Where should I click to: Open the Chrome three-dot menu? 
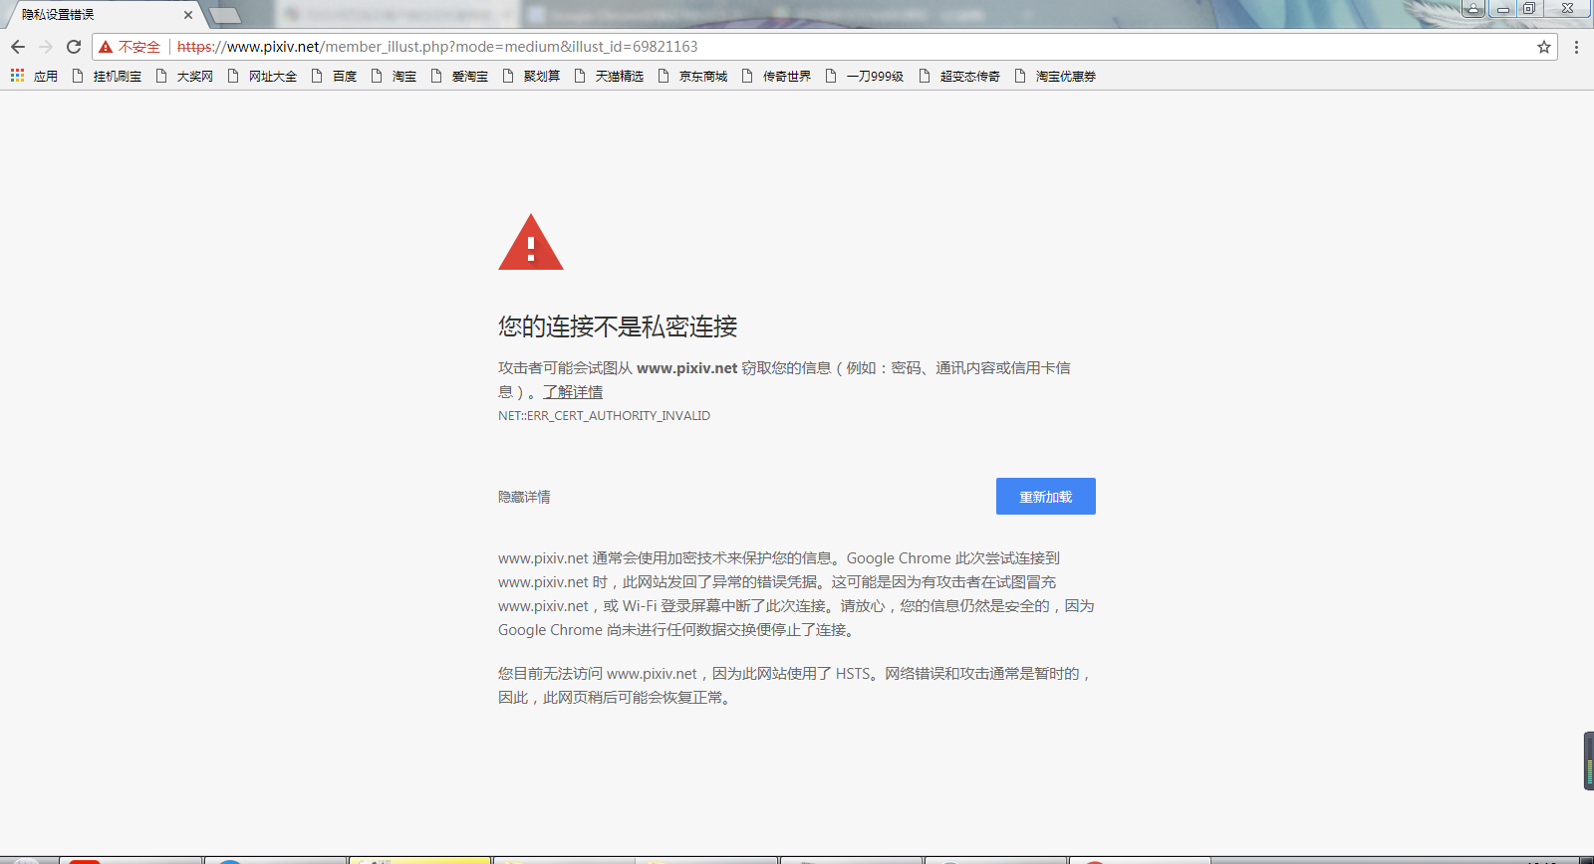pyautogui.click(x=1576, y=47)
